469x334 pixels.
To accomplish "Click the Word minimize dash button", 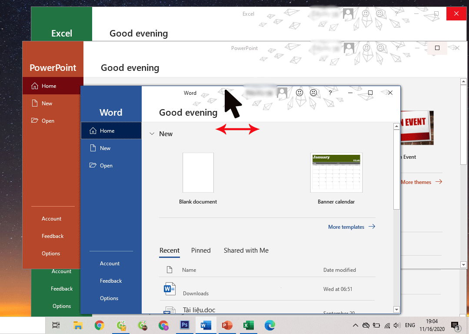I will pyautogui.click(x=350, y=93).
